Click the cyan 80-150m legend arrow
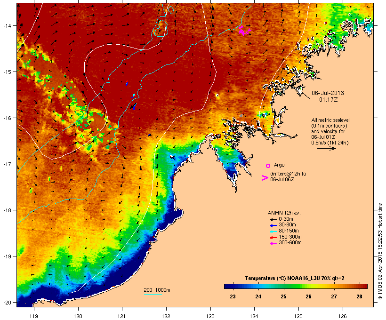Viewport: 386px width, 320px height. [273, 232]
